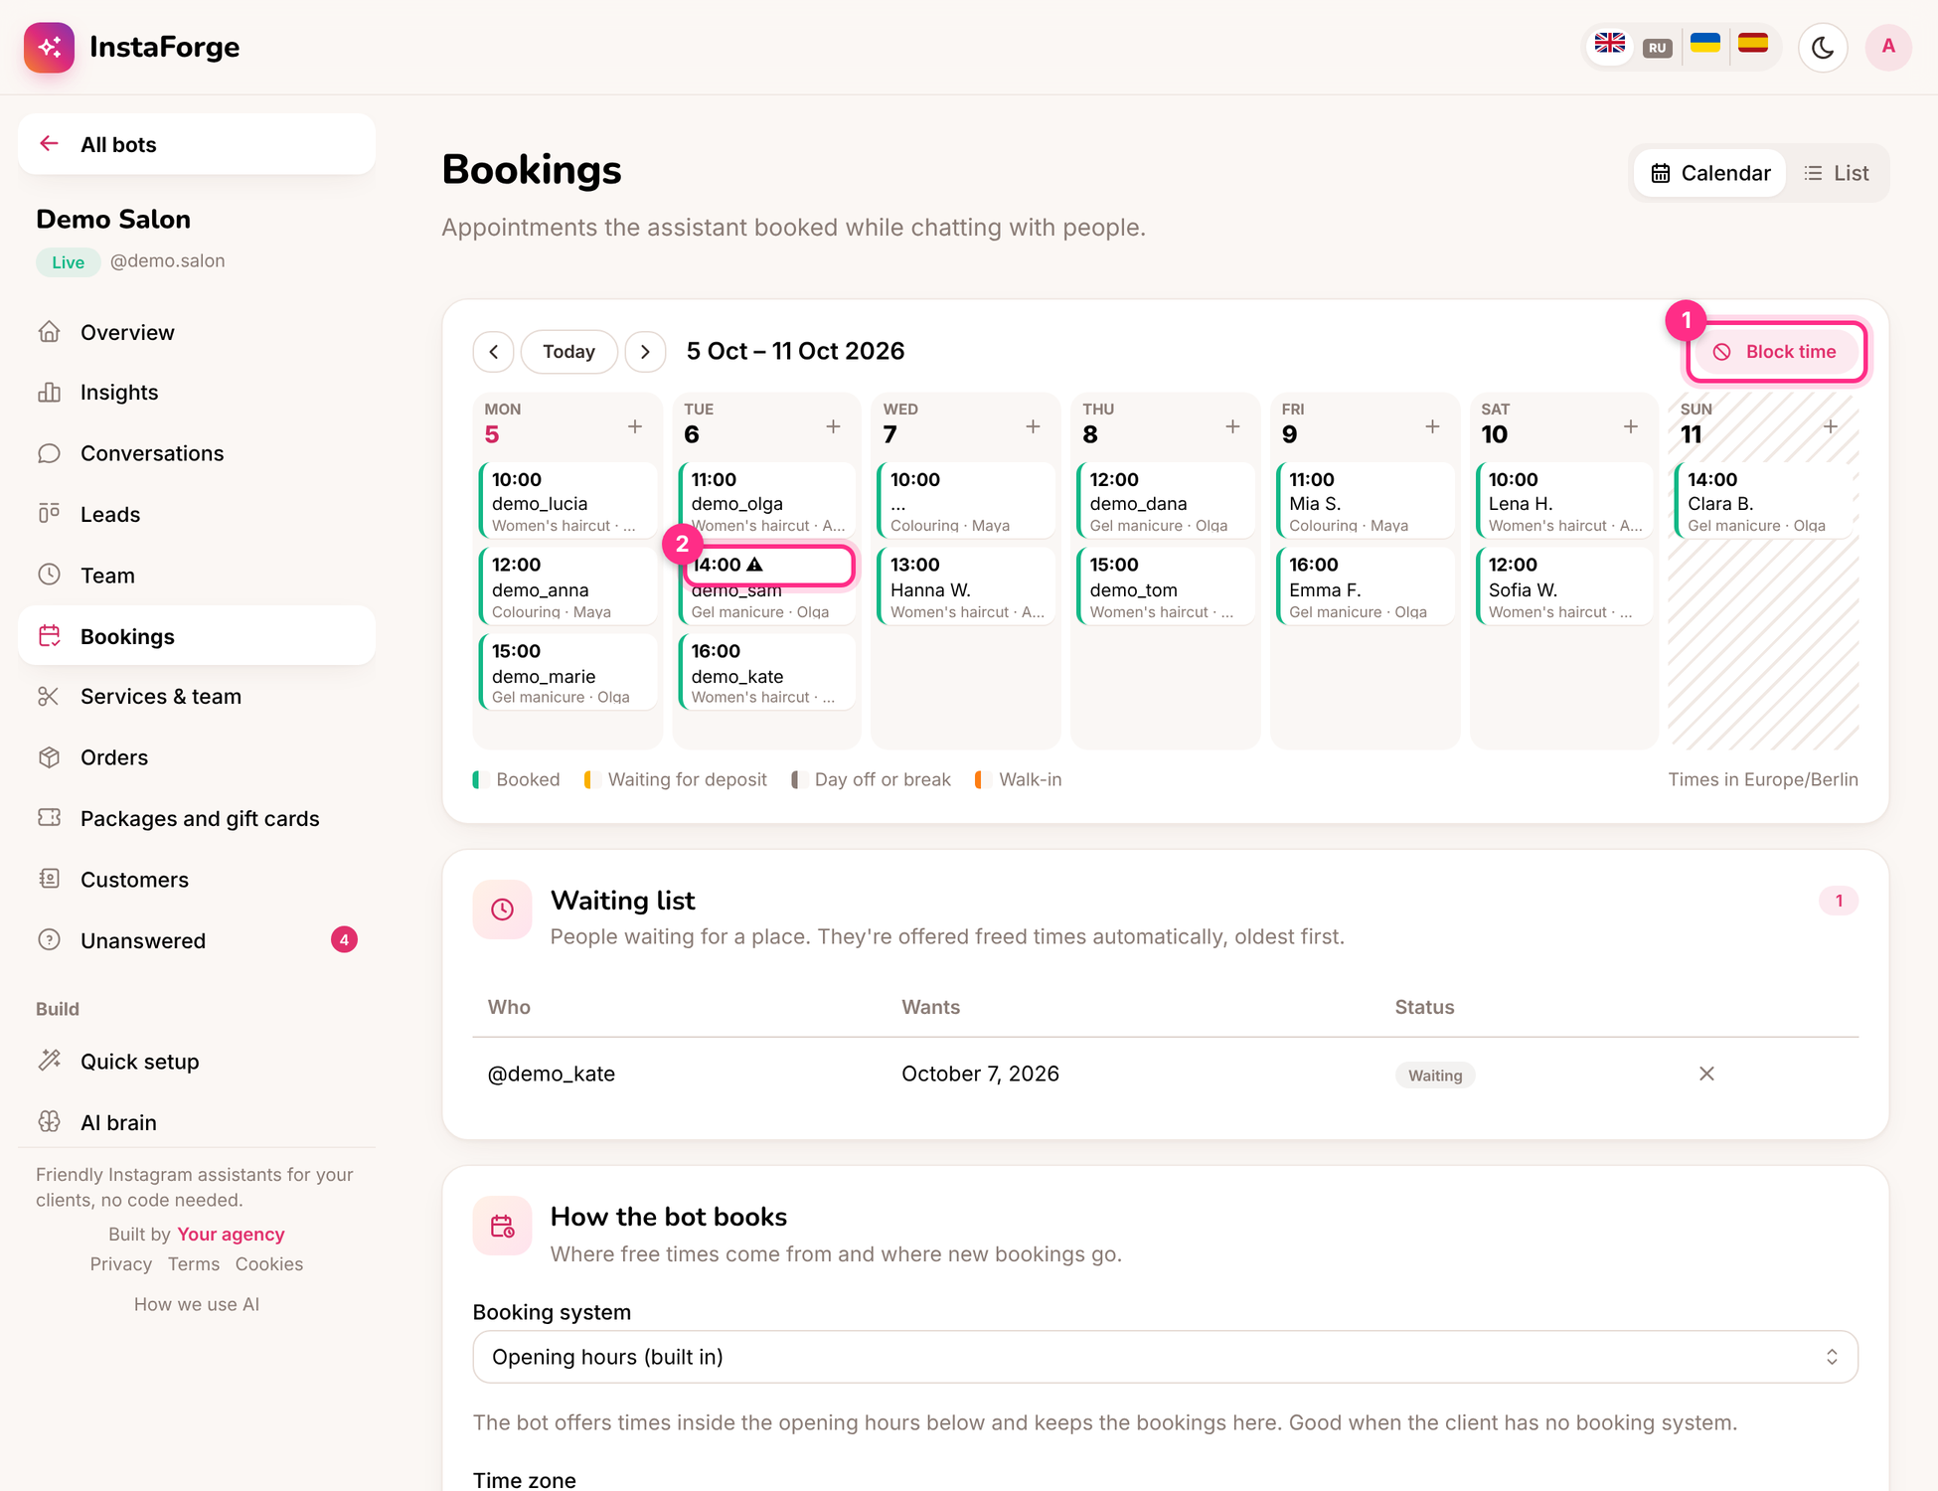Screen dimensions: 1938x1491
Task: Add booking on Sunday 11 plus
Action: coord(1830,426)
